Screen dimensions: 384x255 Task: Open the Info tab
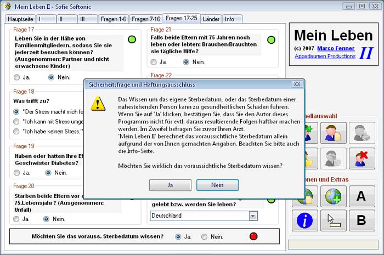click(x=232, y=19)
